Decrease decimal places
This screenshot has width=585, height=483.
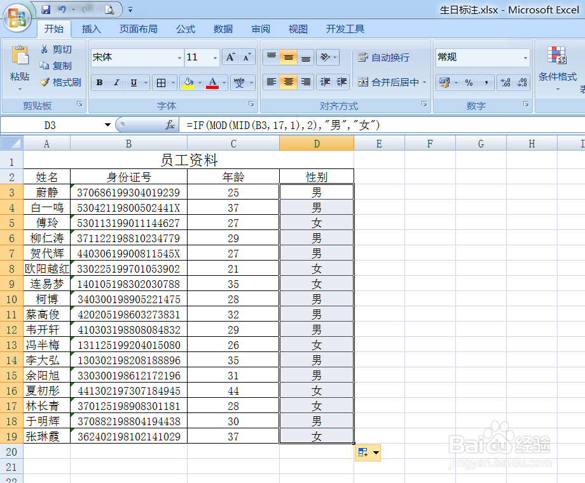522,83
